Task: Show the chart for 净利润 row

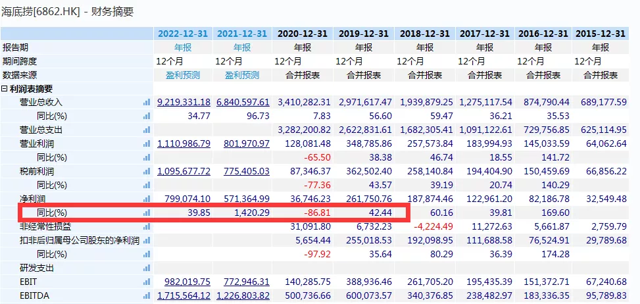Action: 147,199
